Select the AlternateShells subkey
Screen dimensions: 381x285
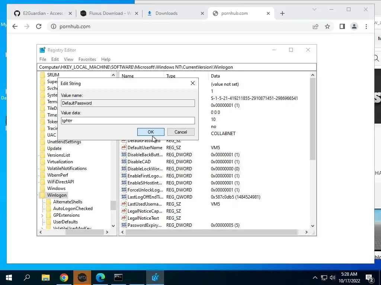click(68, 202)
